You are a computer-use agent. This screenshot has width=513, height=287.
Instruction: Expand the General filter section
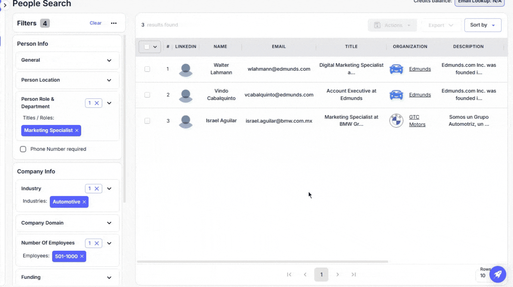[x=109, y=61]
